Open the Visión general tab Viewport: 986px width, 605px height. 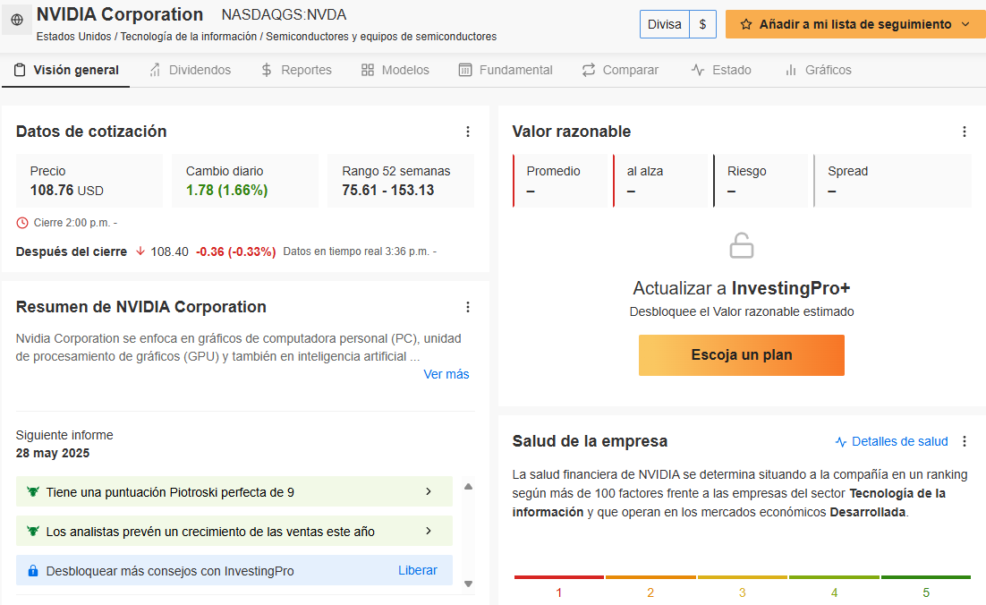coord(66,70)
